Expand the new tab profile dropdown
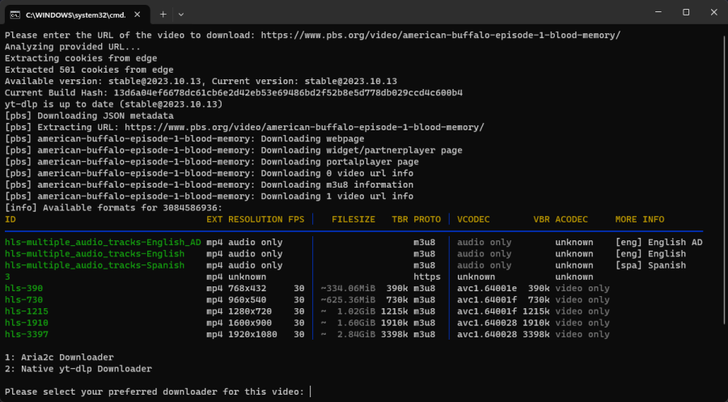Screen dimensions: 728x402 coord(180,15)
